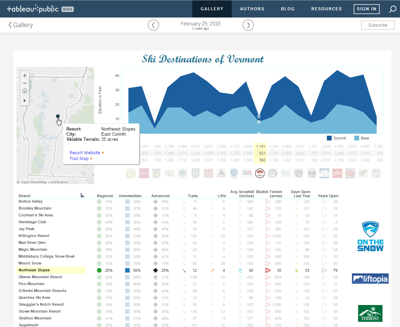Click the Liftopia logo
This screenshot has width=400, height=327.
(x=370, y=279)
